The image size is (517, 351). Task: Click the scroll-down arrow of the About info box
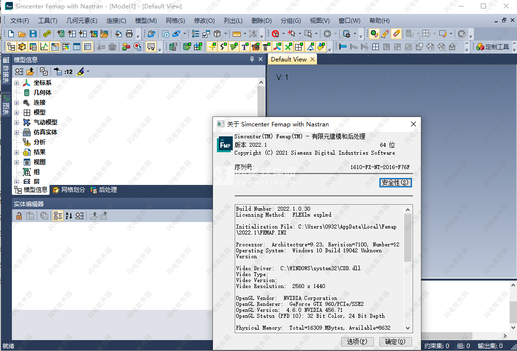coord(408,328)
